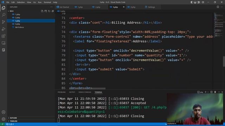
Task: Open the File menu
Action: tap(8, 2)
